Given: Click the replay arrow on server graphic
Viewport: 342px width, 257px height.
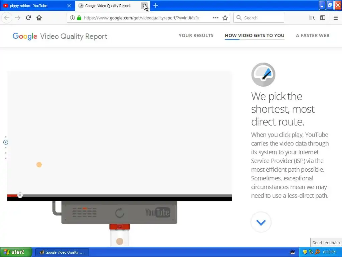Looking at the screenshot, I should click(120, 212).
